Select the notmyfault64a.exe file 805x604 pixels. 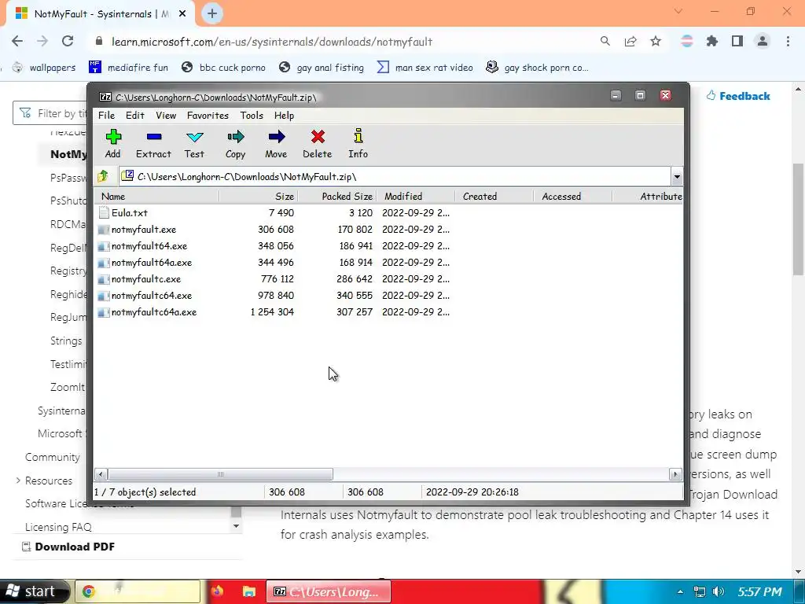152,263
